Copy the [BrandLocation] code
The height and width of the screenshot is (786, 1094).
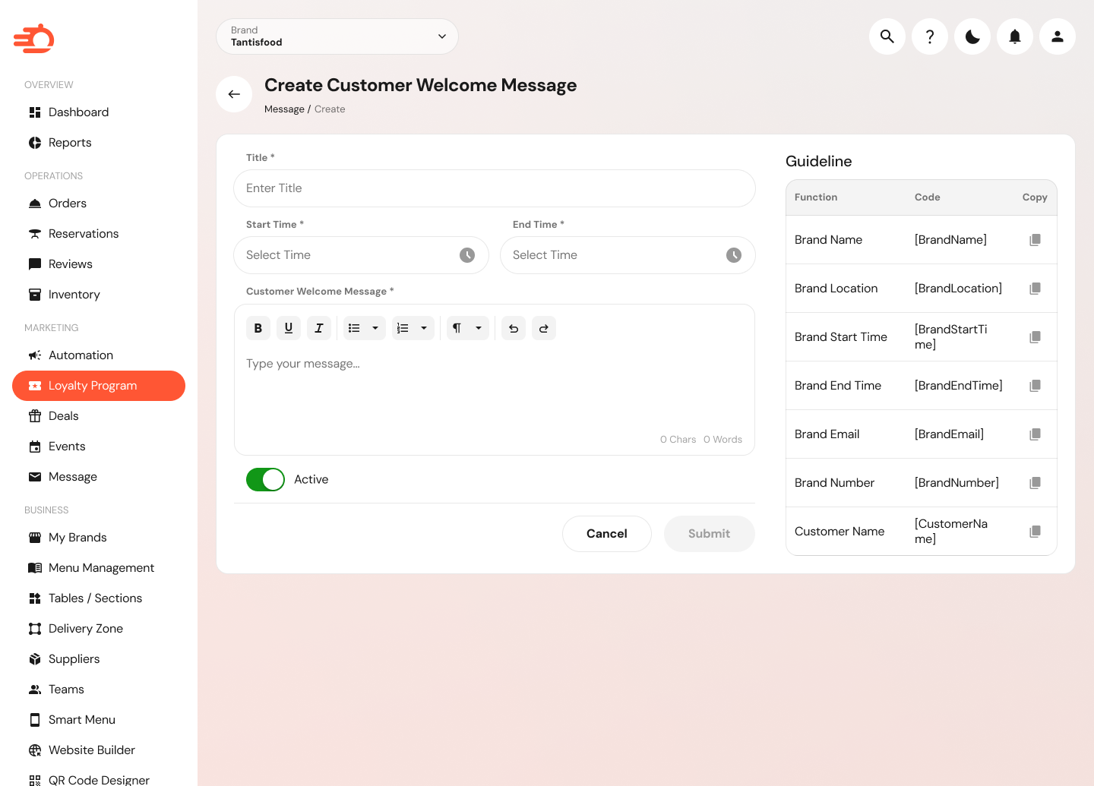1035,289
